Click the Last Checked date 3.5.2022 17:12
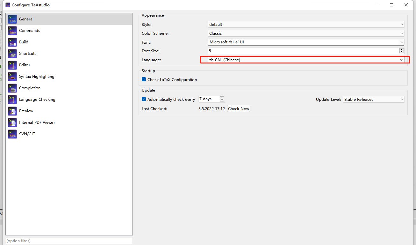The height and width of the screenshot is (245, 416). point(212,109)
